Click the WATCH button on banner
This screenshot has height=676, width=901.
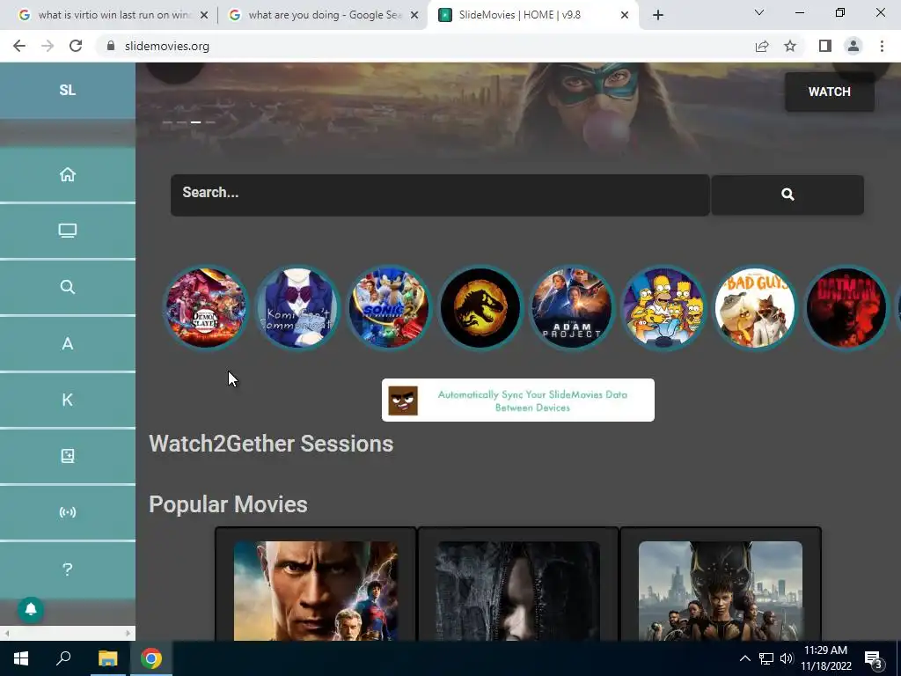[x=829, y=92]
